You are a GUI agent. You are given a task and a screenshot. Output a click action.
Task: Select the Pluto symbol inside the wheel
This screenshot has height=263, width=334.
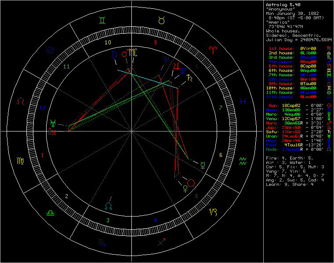166,60
